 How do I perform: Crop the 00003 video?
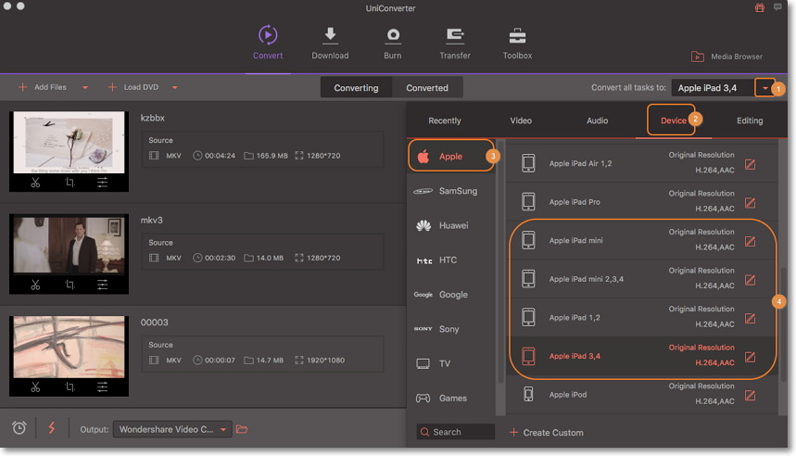pos(69,387)
